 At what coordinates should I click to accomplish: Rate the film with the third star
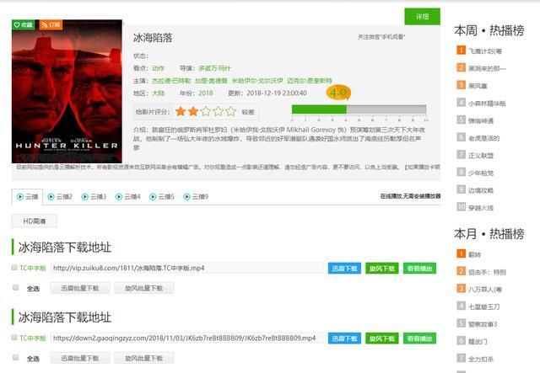click(206, 111)
